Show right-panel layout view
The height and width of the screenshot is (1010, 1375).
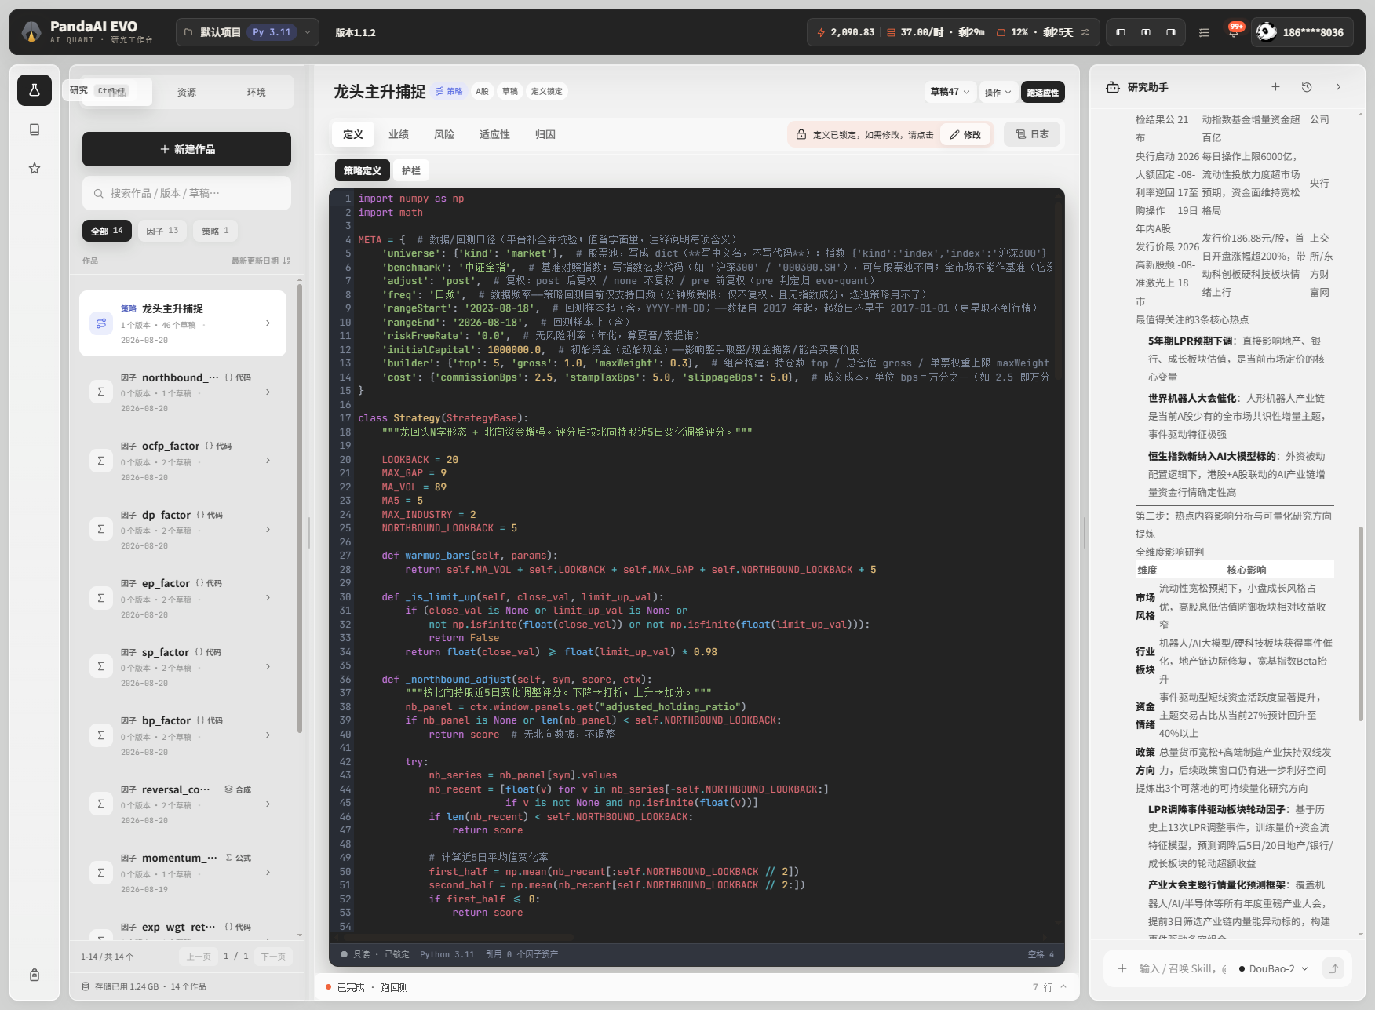(1171, 32)
